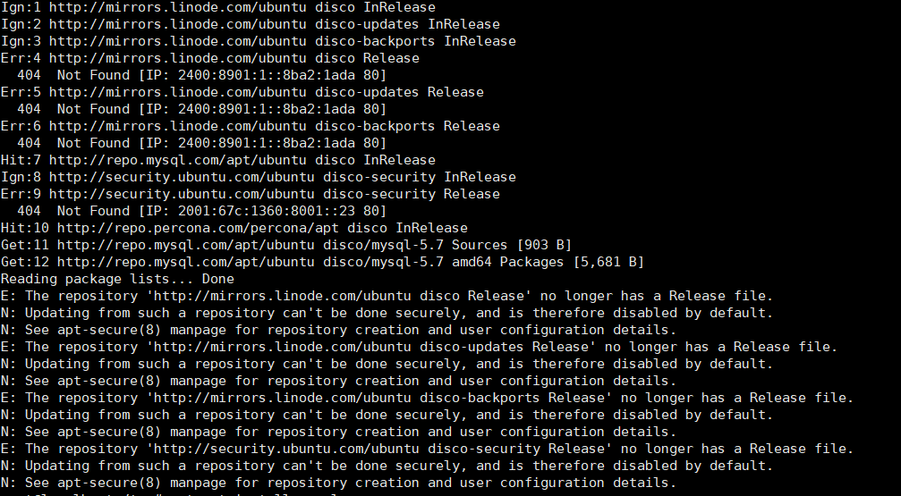
Task: Click the "Reading package lists... Done" line
Action: tap(117, 279)
